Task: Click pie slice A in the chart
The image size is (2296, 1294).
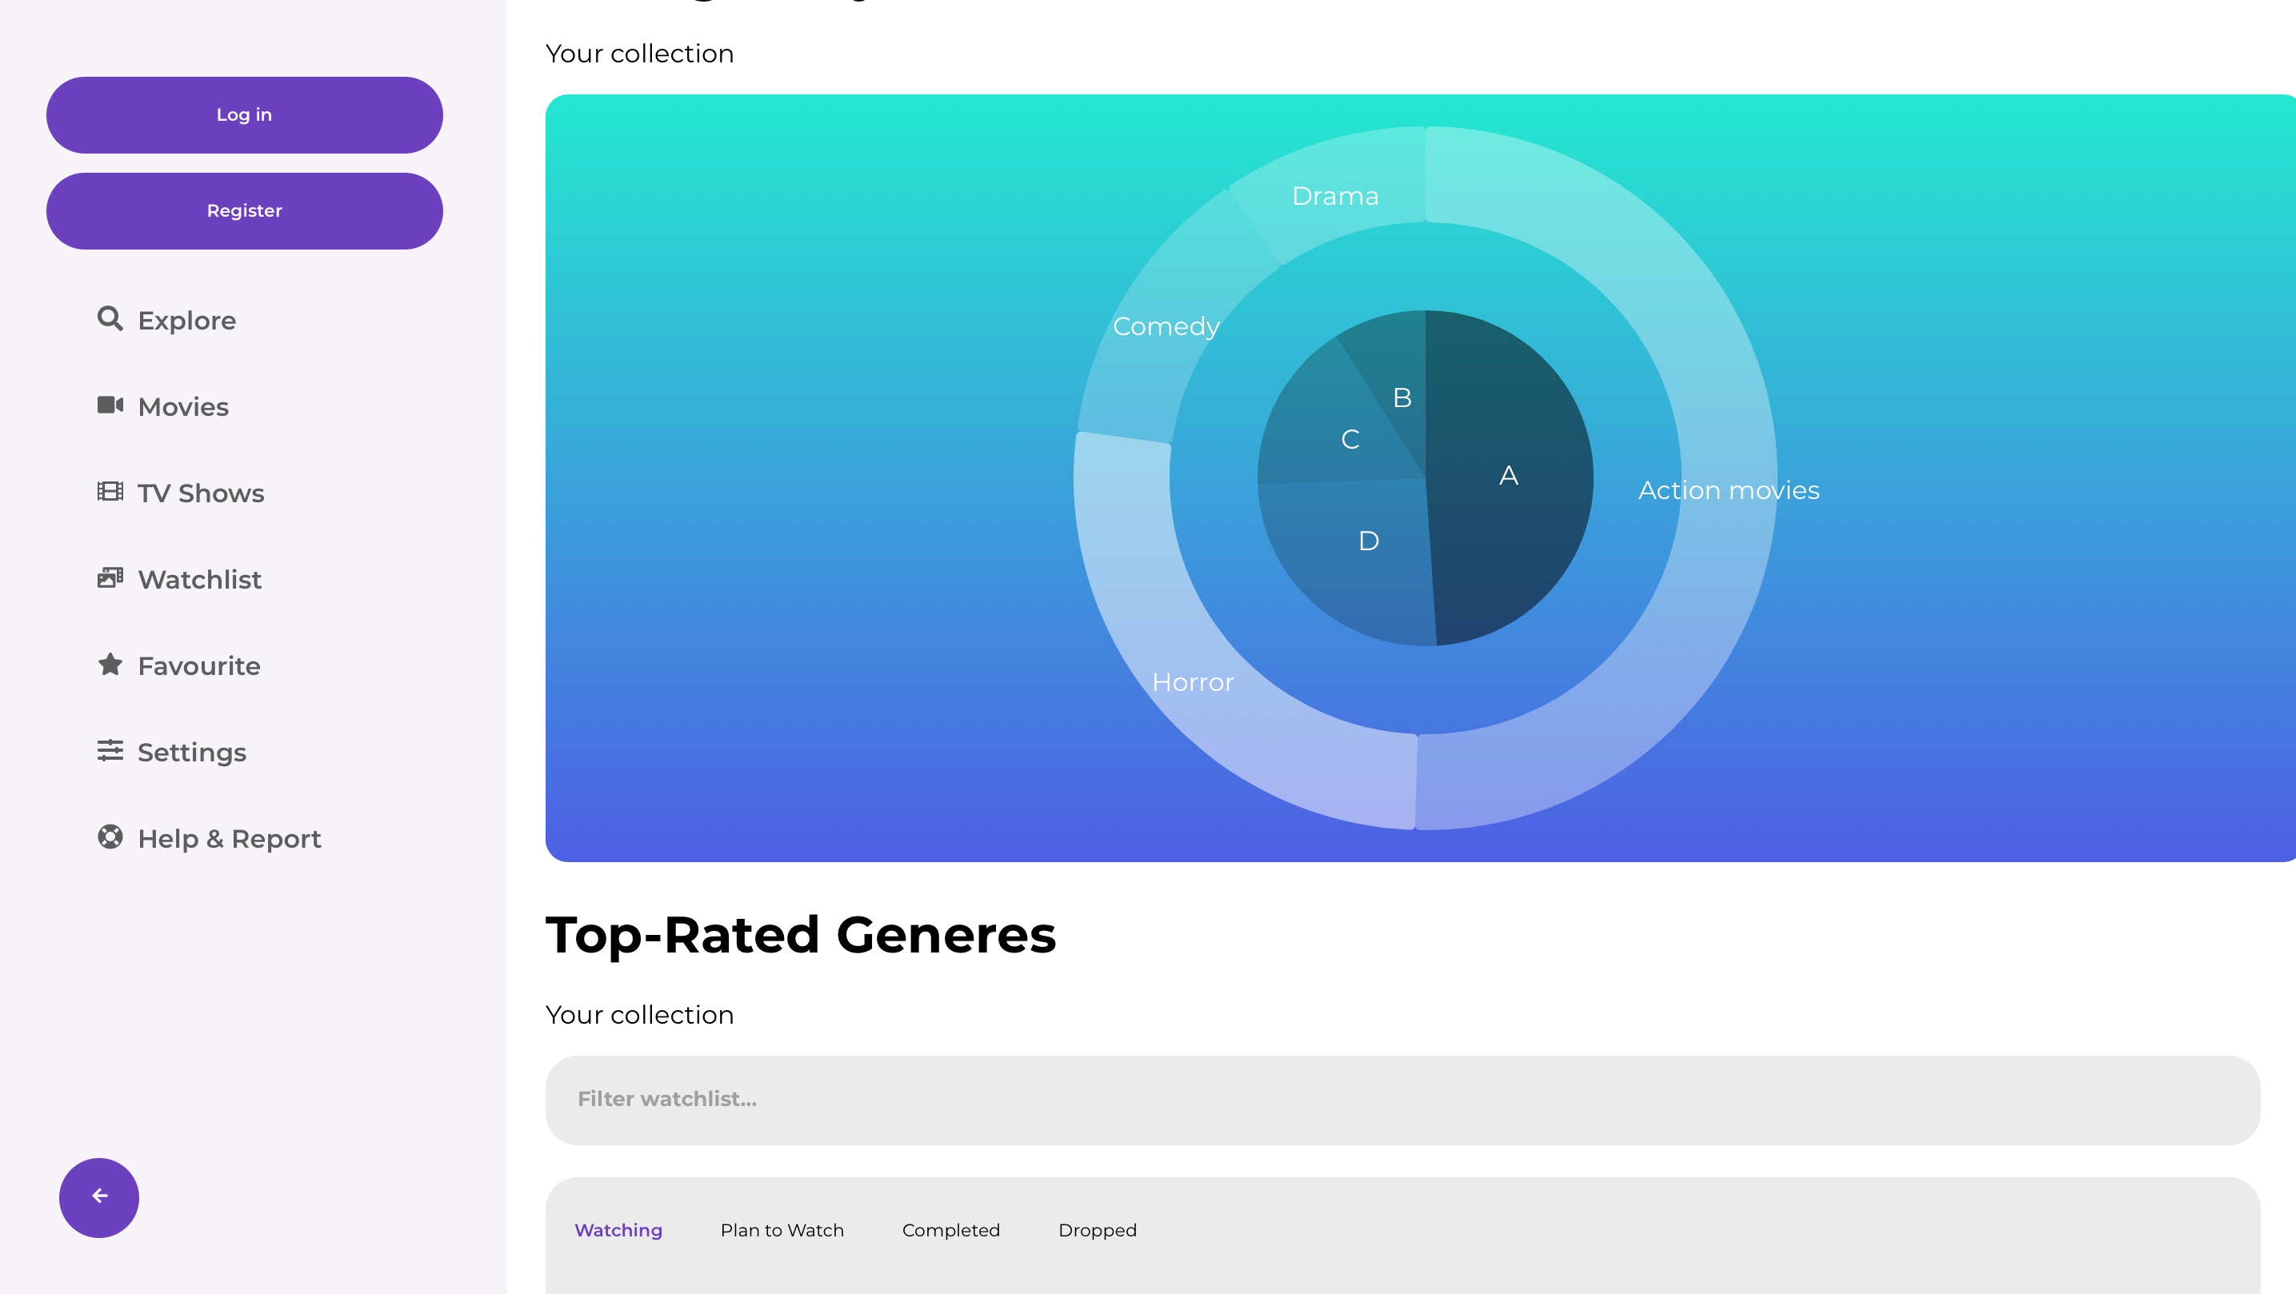Action: click(1508, 476)
